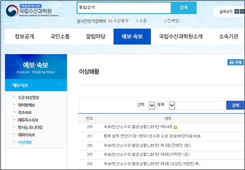This screenshot has height=170, width=245.
Task: Click popular keyword 수산종자
Action: click(x=121, y=21)
